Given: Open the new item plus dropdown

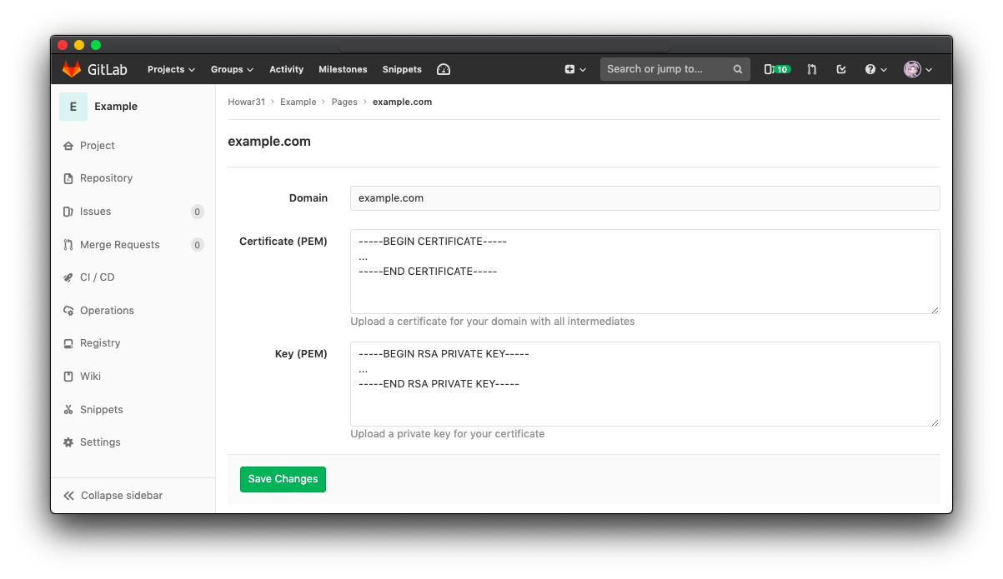Looking at the screenshot, I should pyautogui.click(x=575, y=69).
